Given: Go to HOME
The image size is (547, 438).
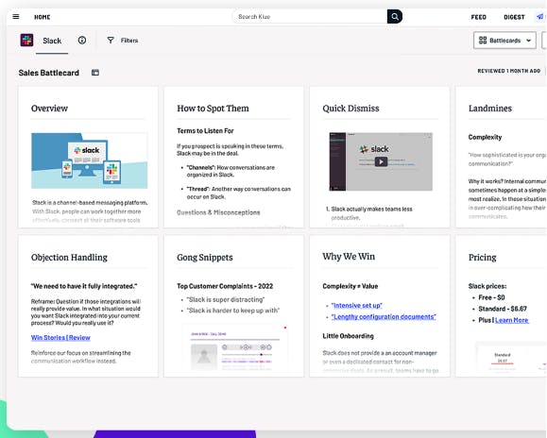Looking at the screenshot, I should click(43, 17).
